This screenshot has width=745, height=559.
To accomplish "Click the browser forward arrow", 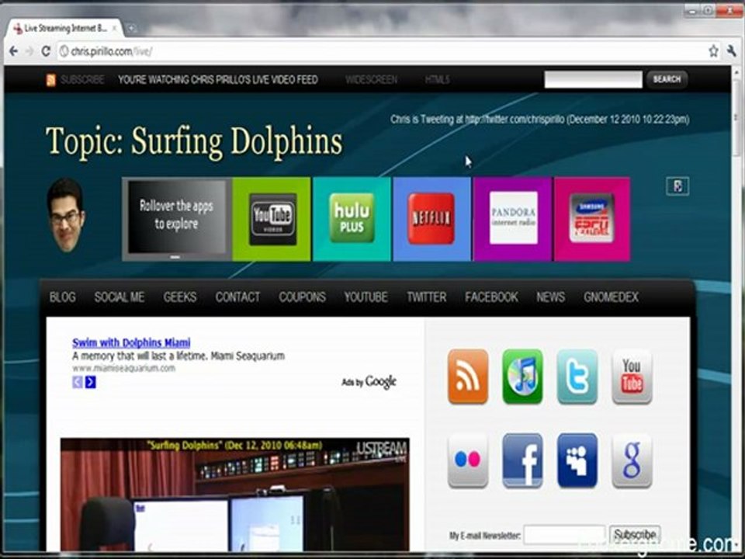I will pos(29,51).
